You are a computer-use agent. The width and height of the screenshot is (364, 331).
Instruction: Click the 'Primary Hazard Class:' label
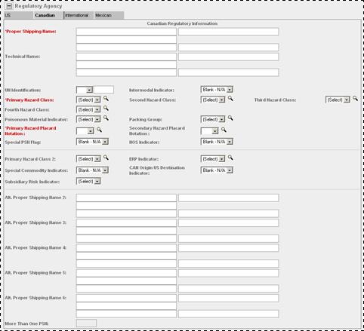coord(29,100)
